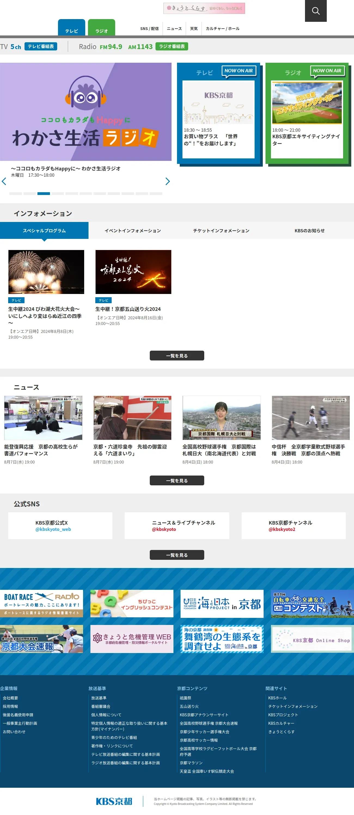Open the 天気 menu item
Screen dimensions: 354x815
(x=194, y=28)
